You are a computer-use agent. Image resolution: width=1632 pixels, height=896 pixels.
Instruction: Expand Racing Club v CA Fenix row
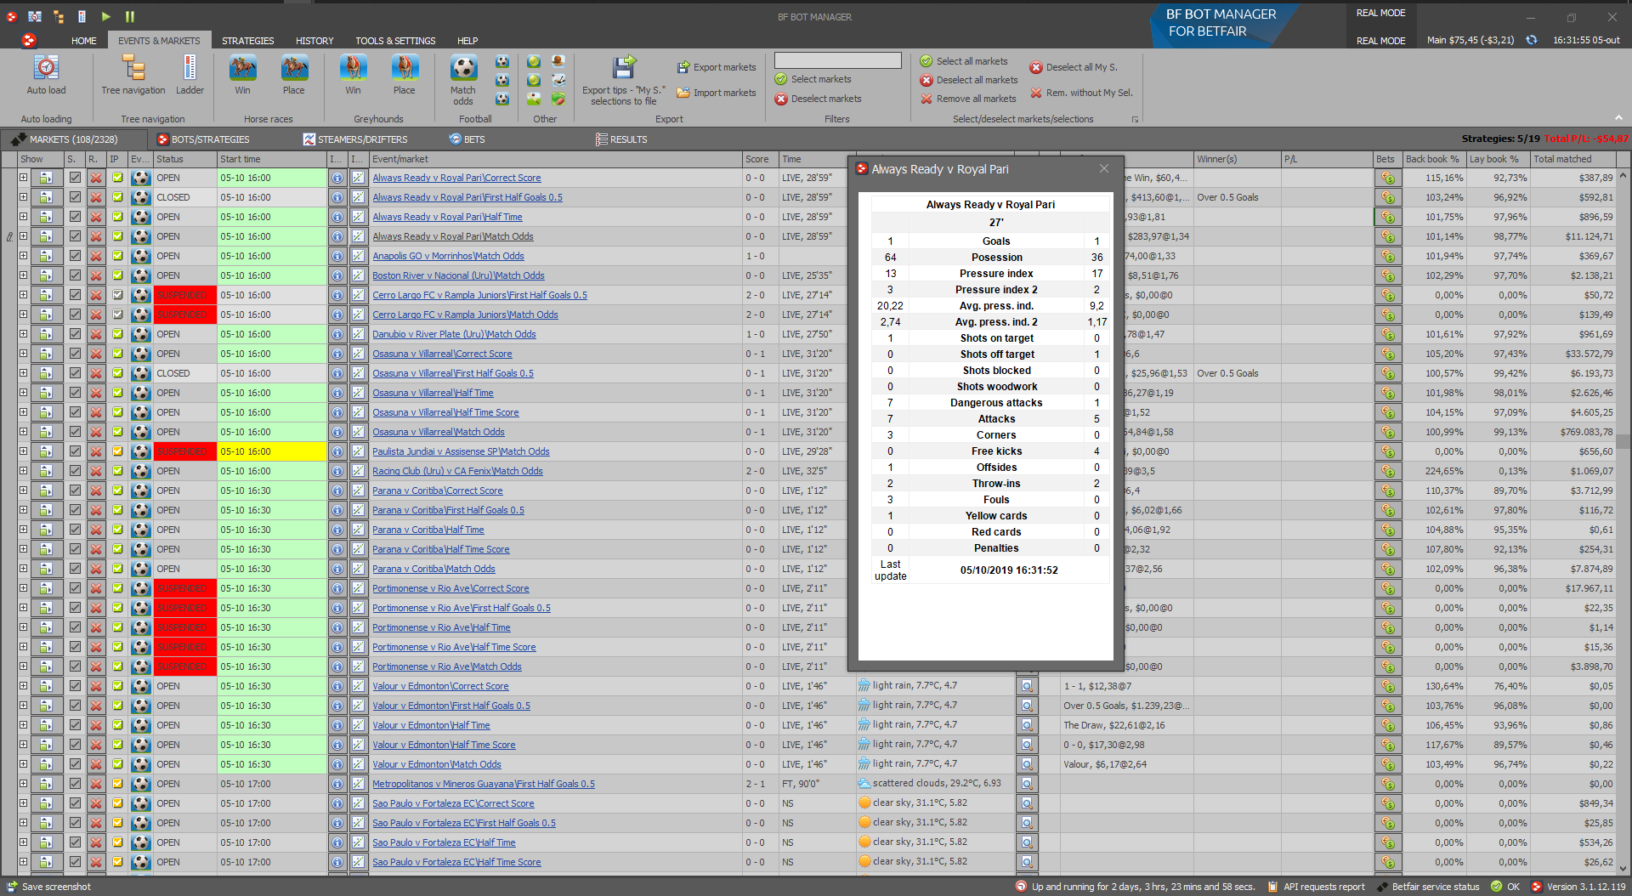pyautogui.click(x=23, y=471)
